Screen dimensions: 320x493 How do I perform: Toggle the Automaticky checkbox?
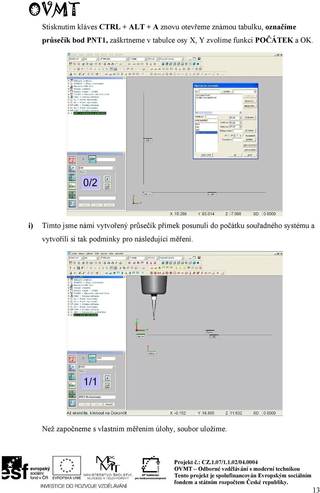pos(244,135)
